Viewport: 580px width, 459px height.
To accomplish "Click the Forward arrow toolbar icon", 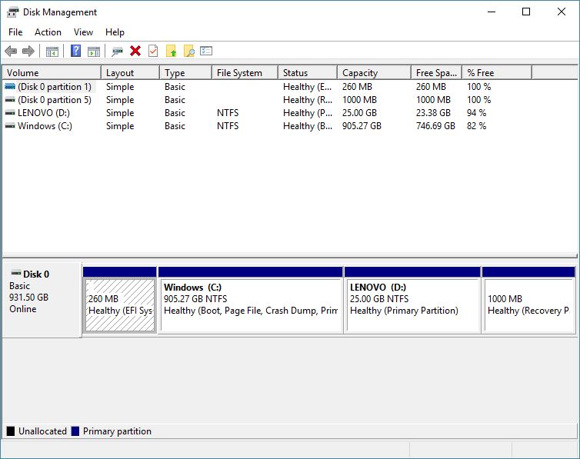I will 28,51.
